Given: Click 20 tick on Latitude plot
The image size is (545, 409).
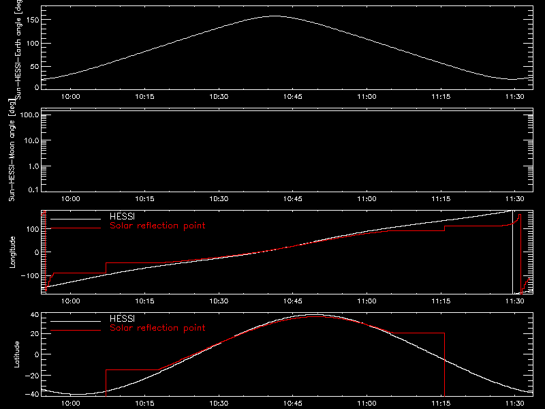Looking at the screenshot, I should [35, 334].
